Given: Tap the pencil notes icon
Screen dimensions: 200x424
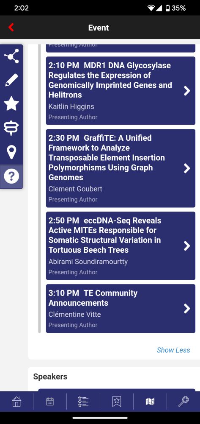Looking at the screenshot, I should [11, 80].
